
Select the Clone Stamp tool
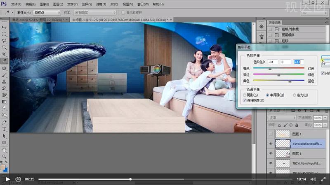(x=4, y=81)
